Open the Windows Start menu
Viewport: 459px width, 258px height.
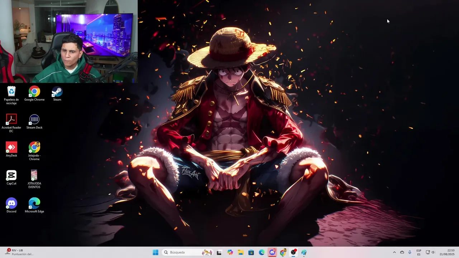click(155, 252)
